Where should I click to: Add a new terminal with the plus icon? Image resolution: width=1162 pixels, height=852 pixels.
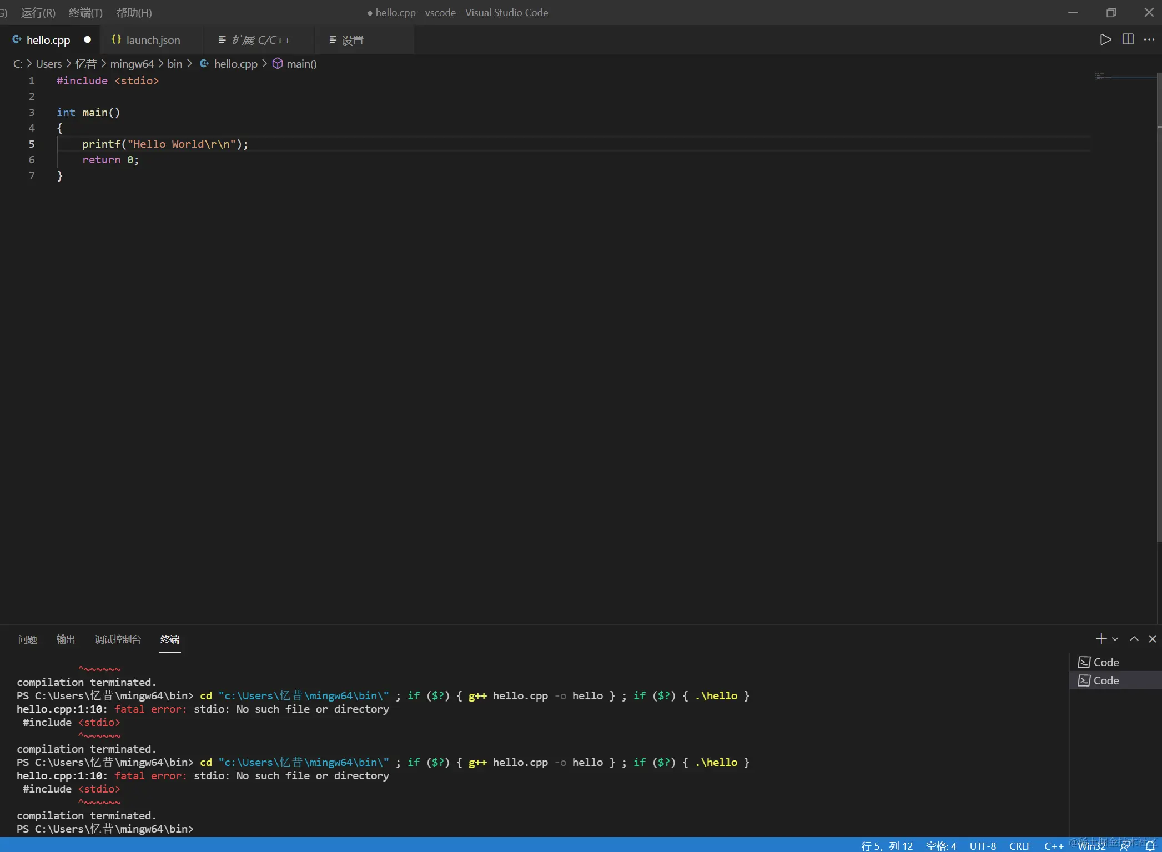pos(1101,639)
